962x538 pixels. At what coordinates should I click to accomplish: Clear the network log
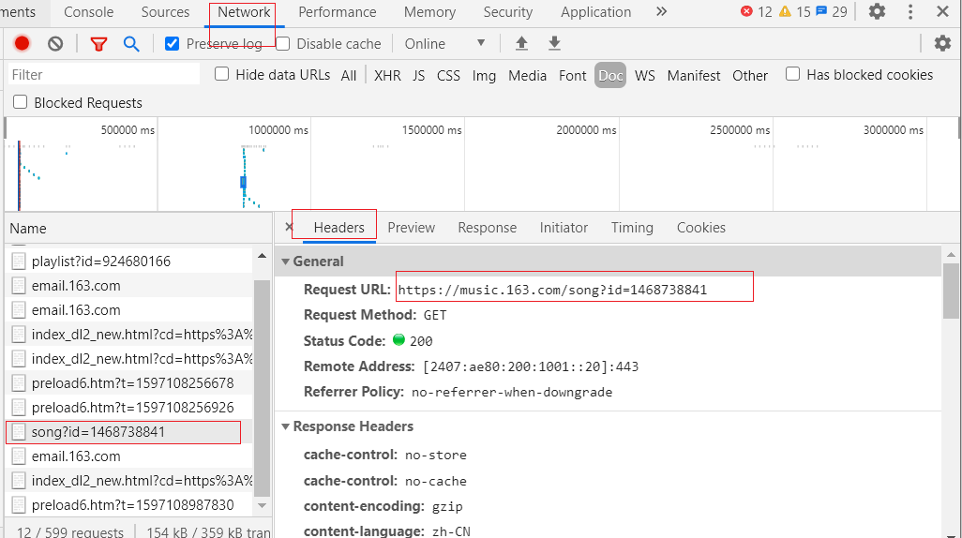pyautogui.click(x=55, y=44)
